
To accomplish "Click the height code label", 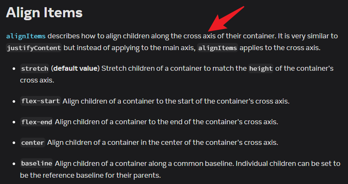I will click(x=261, y=69).
